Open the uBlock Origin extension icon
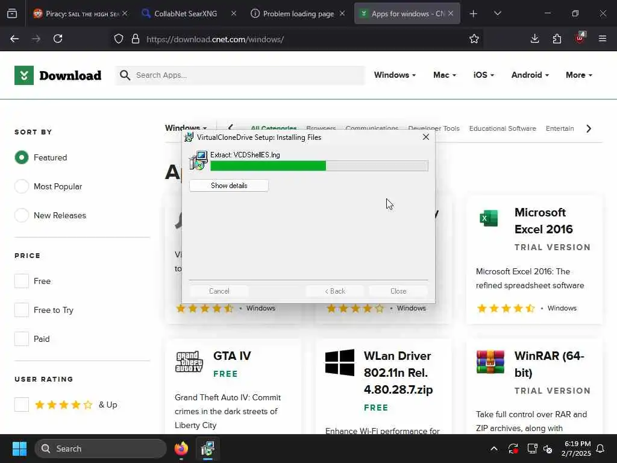617x463 pixels. (580, 38)
